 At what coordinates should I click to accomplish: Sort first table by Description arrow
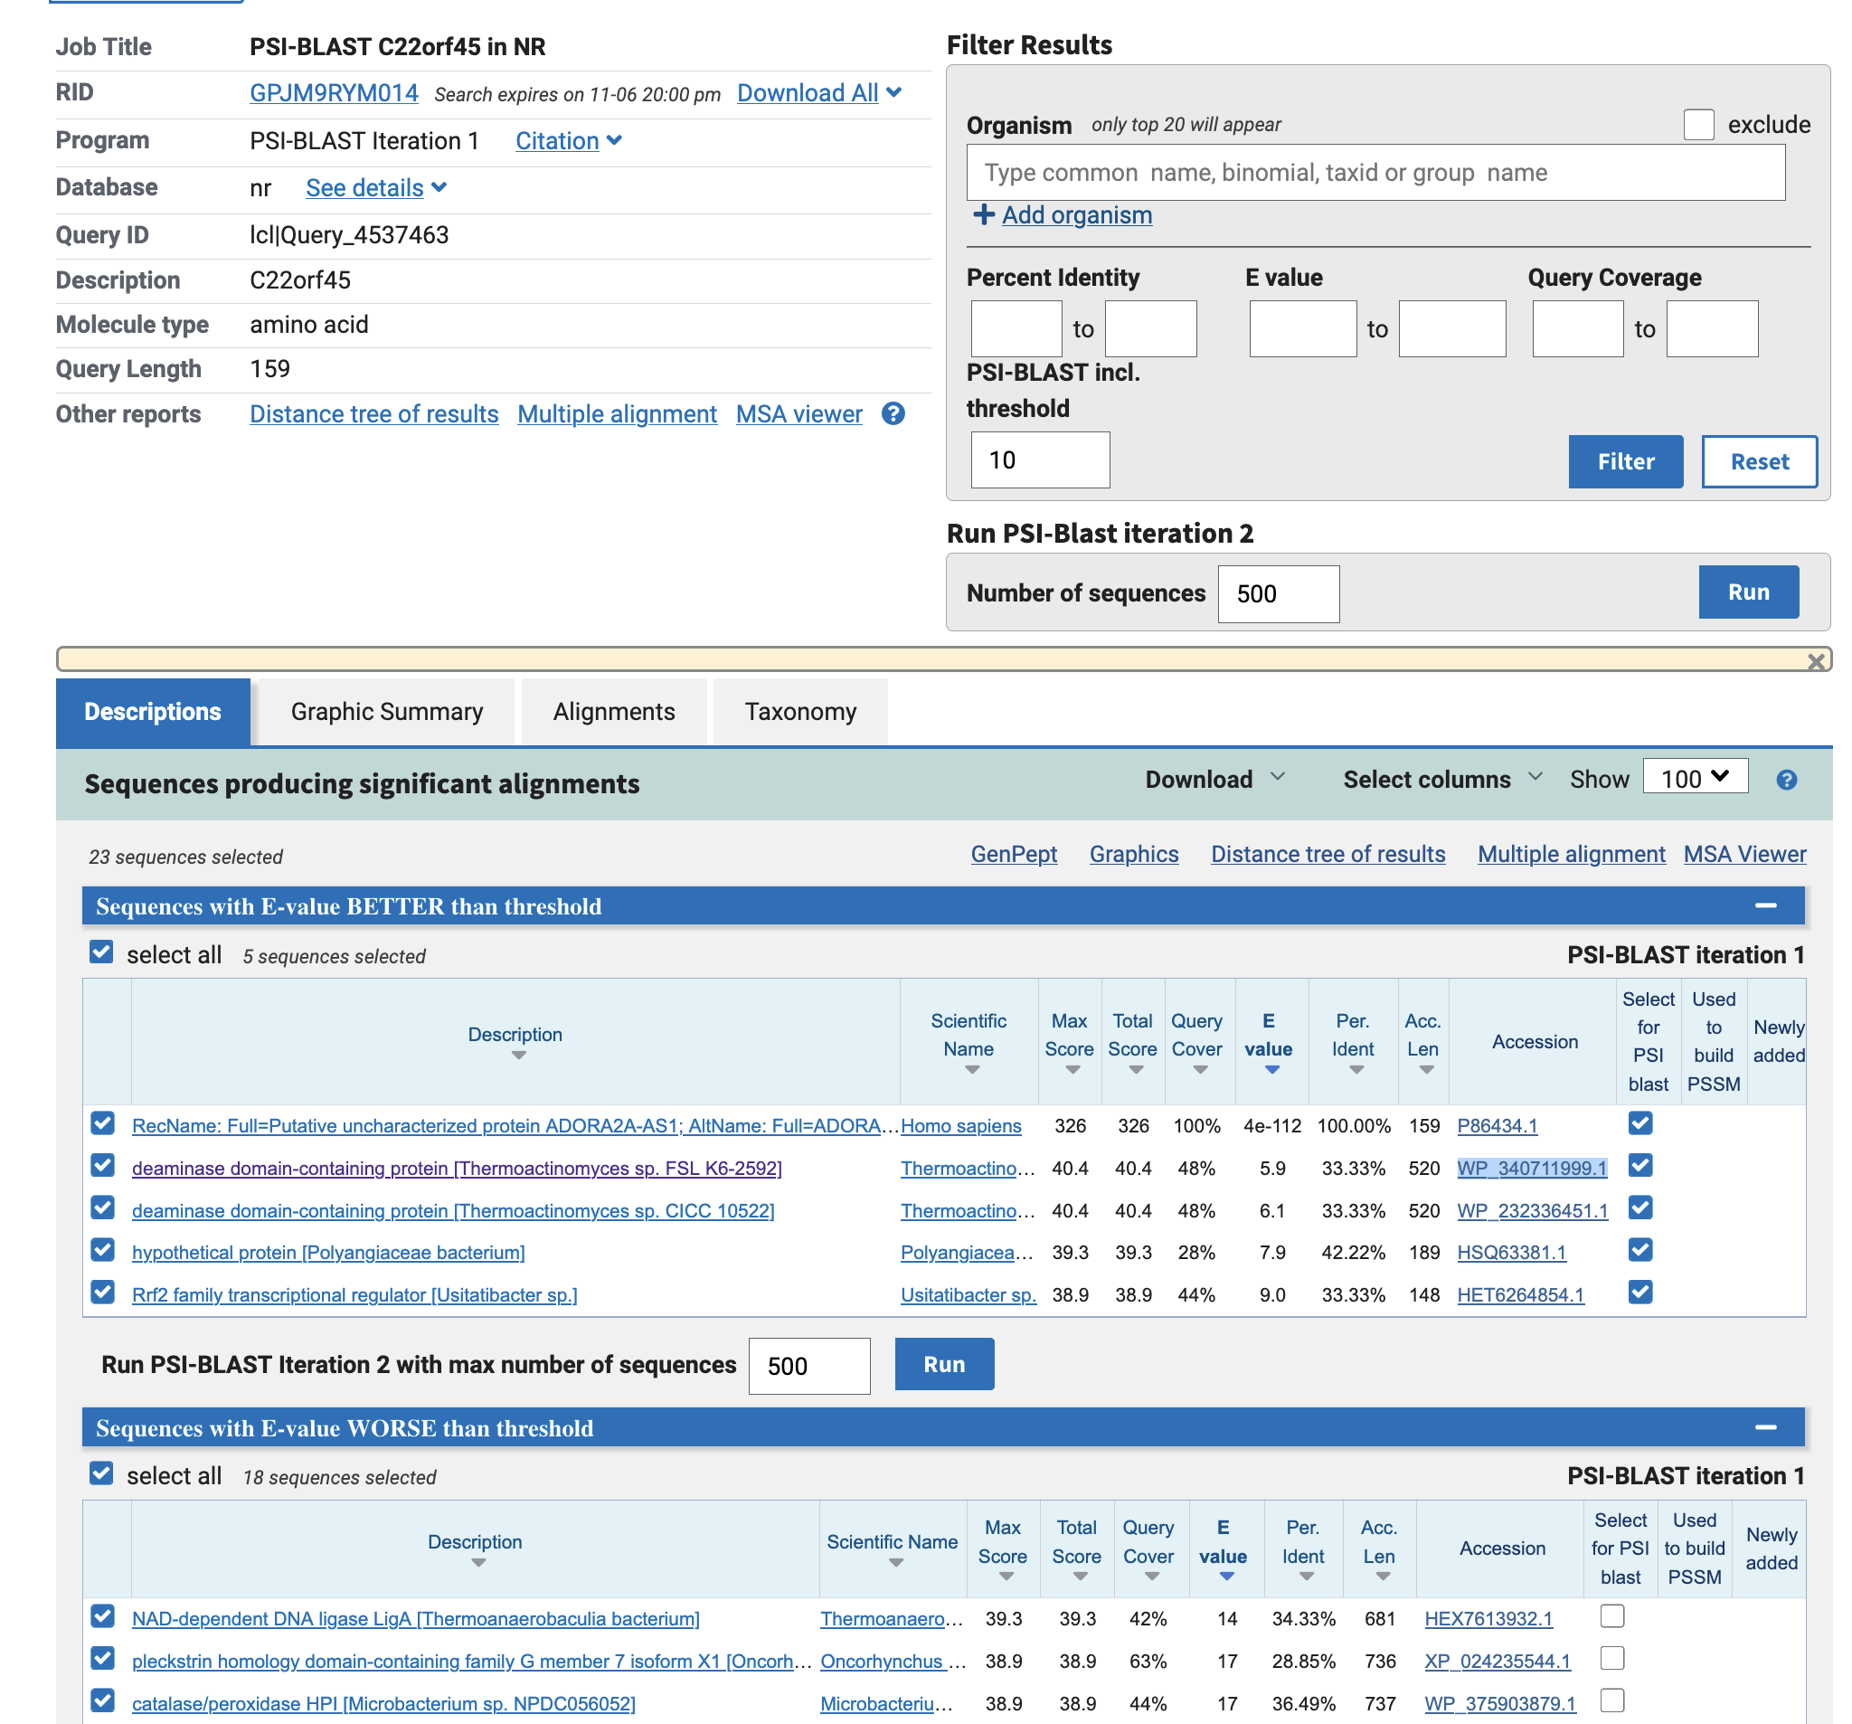(518, 1056)
